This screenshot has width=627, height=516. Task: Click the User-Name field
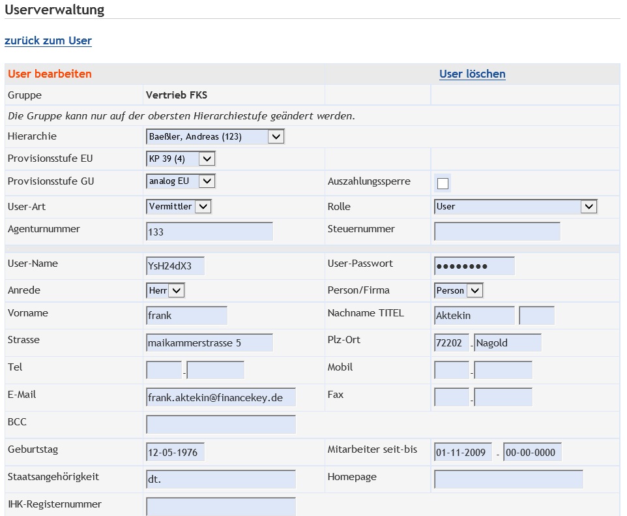tap(175, 266)
